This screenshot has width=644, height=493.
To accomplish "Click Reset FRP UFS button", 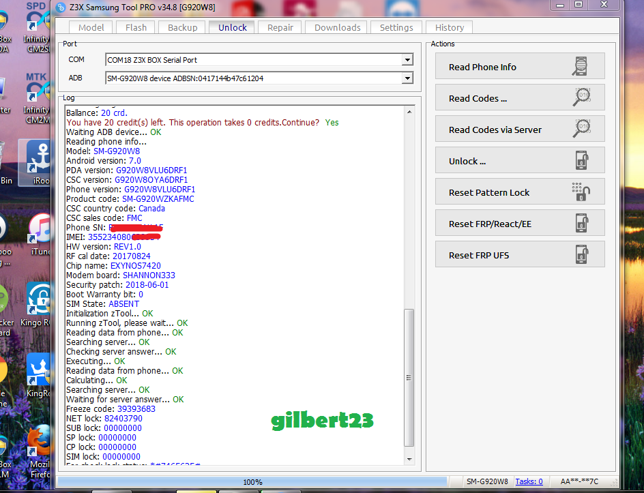I will click(x=520, y=254).
